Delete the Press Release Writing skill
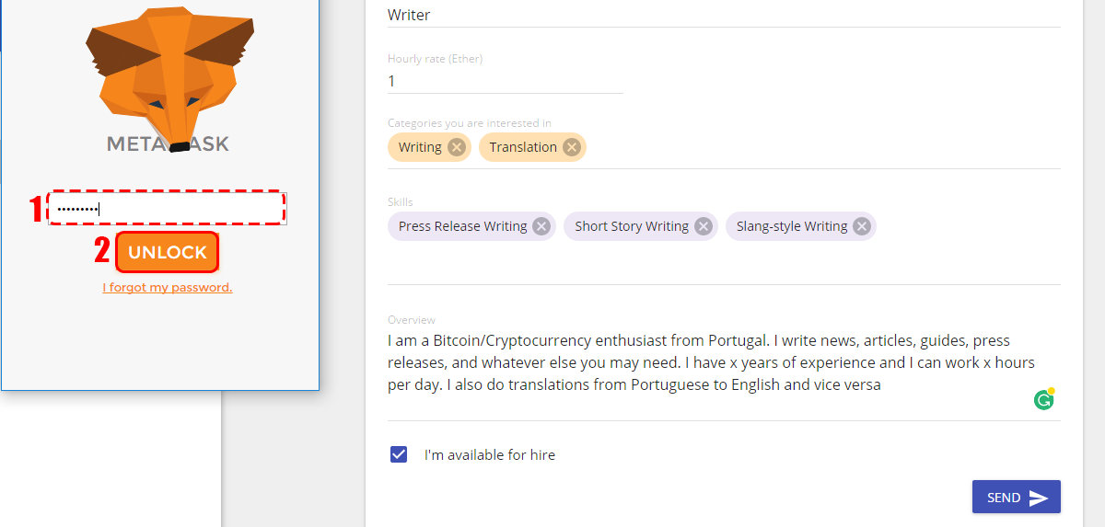This screenshot has height=527, width=1105. (x=541, y=226)
